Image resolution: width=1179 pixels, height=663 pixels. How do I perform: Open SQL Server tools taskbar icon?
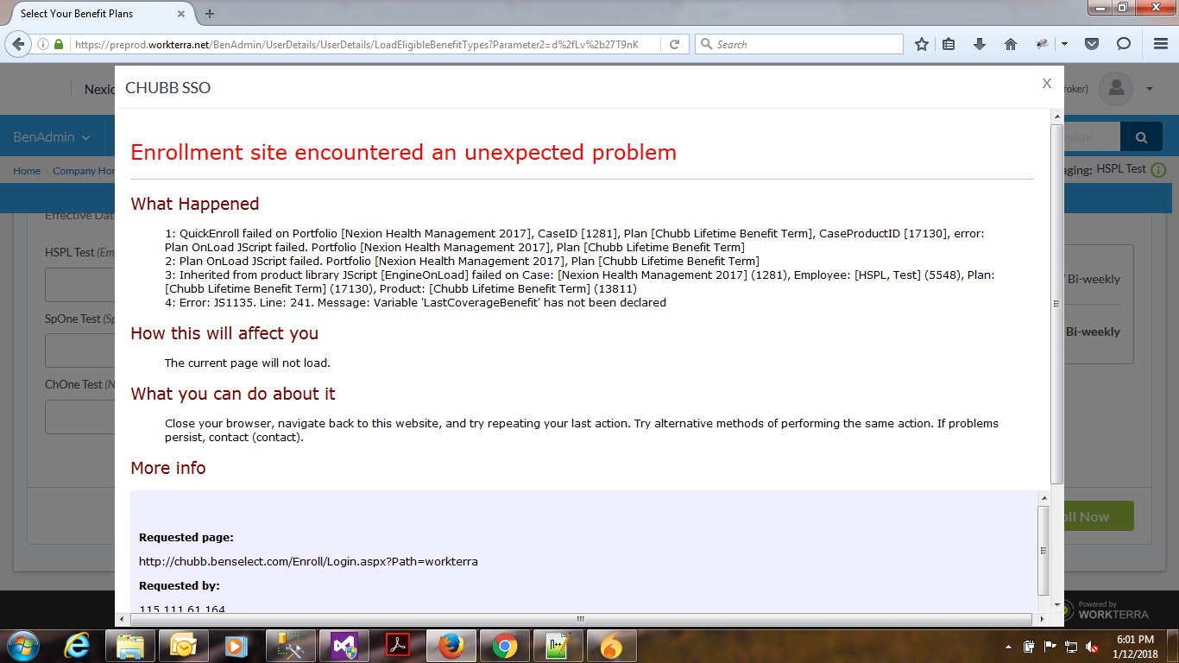coord(290,646)
